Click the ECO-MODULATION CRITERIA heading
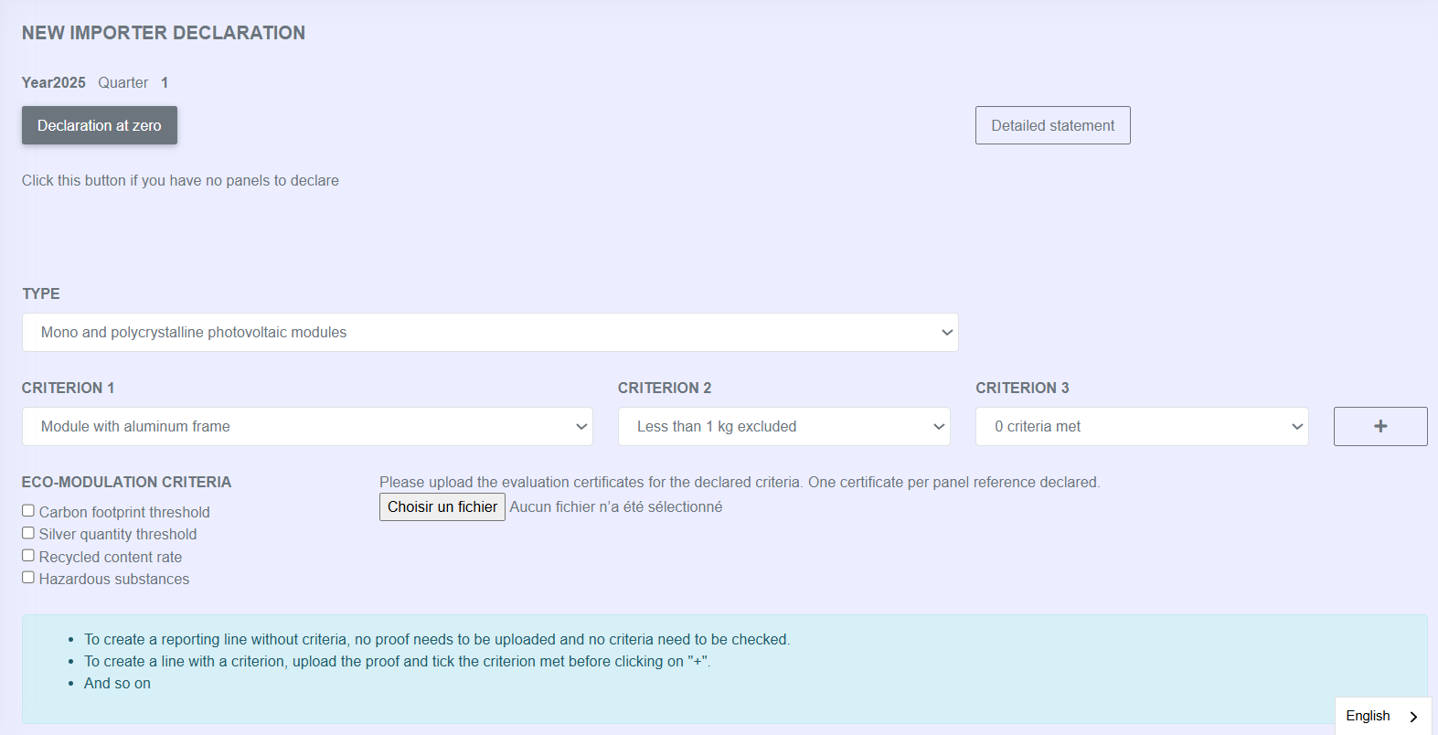Image resolution: width=1438 pixels, height=735 pixels. click(x=127, y=482)
